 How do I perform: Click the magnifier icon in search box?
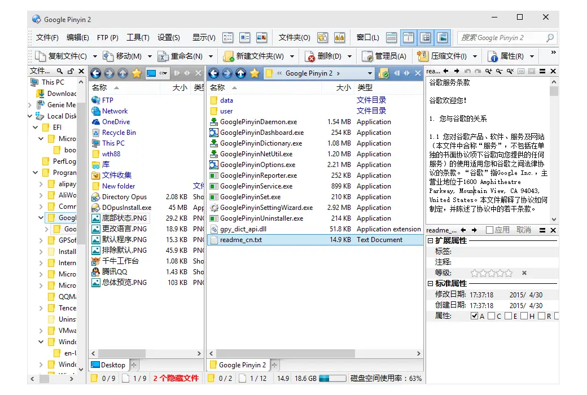[550, 38]
